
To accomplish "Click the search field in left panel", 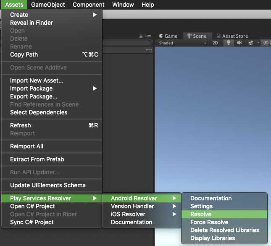I will coord(126,43).
